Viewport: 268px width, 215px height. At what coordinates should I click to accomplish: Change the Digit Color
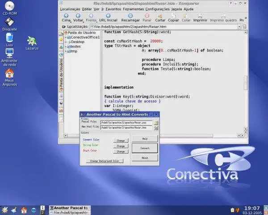pos(121,151)
